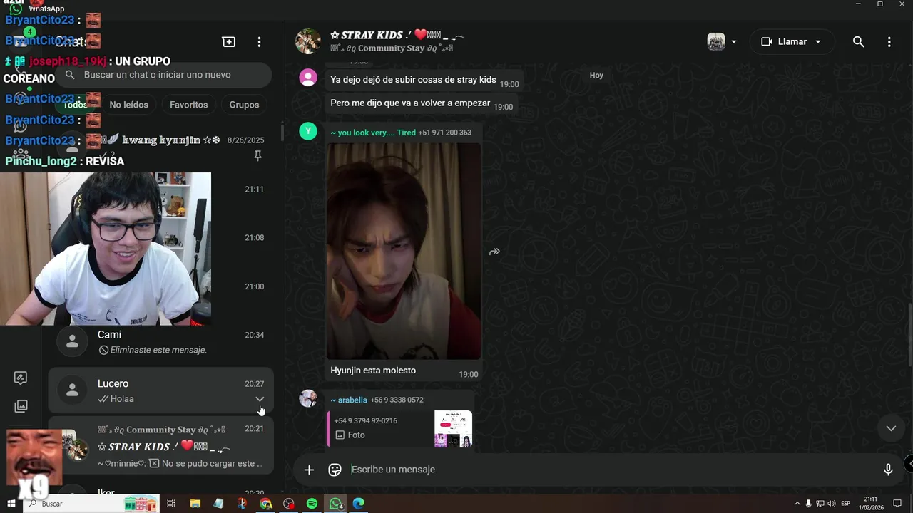Open the taskbar clock showing 21:11
The height and width of the screenshot is (513, 913).
click(x=871, y=504)
